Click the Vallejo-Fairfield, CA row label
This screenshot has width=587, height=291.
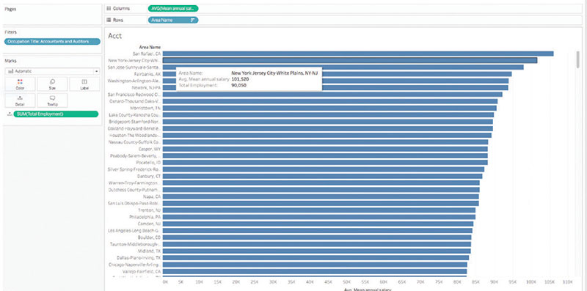click(142, 271)
